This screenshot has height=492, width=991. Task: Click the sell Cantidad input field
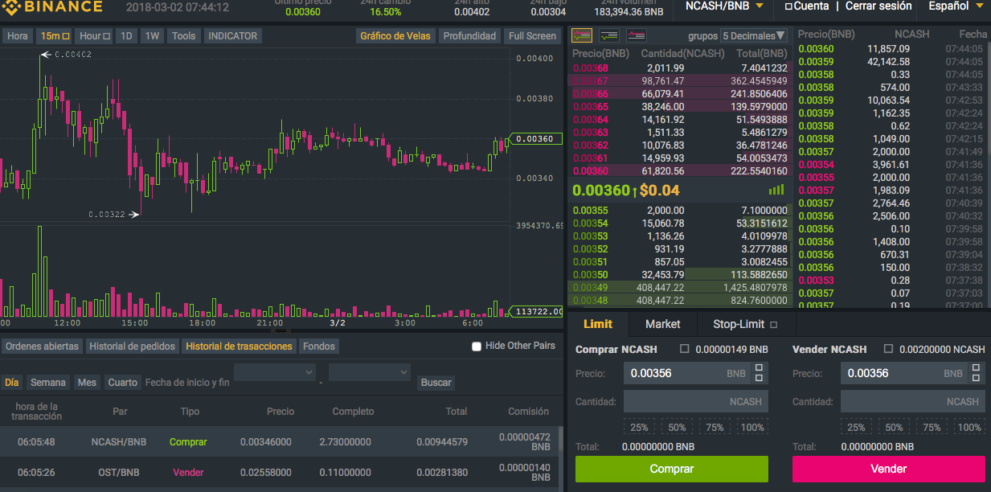point(912,401)
